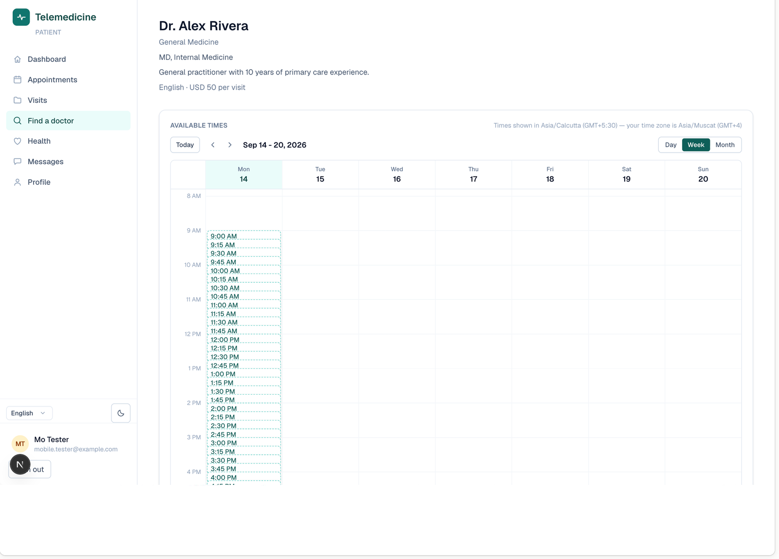
Task: Click the Sun 20 column header
Action: coord(703,174)
